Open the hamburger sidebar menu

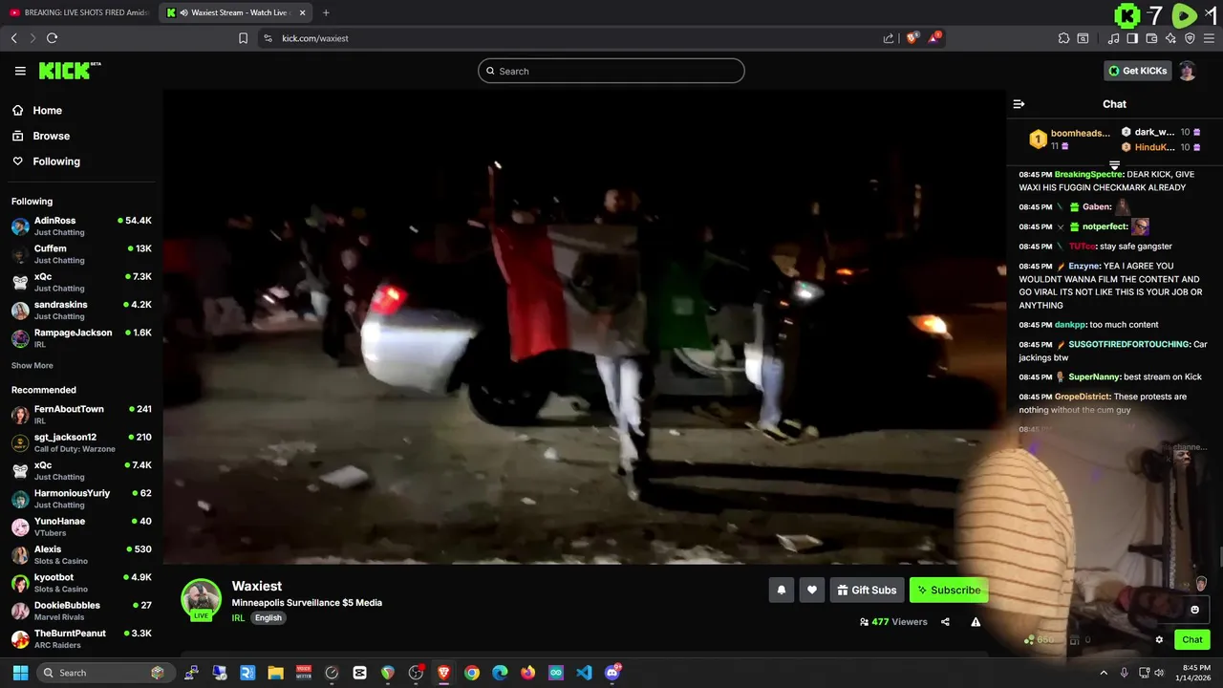point(20,71)
